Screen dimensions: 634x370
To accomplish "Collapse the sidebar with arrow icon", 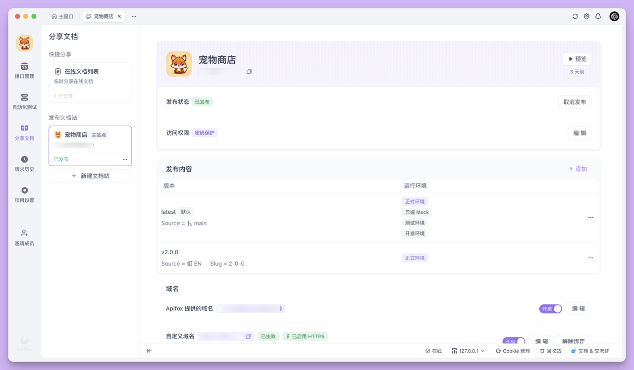I will [149, 351].
